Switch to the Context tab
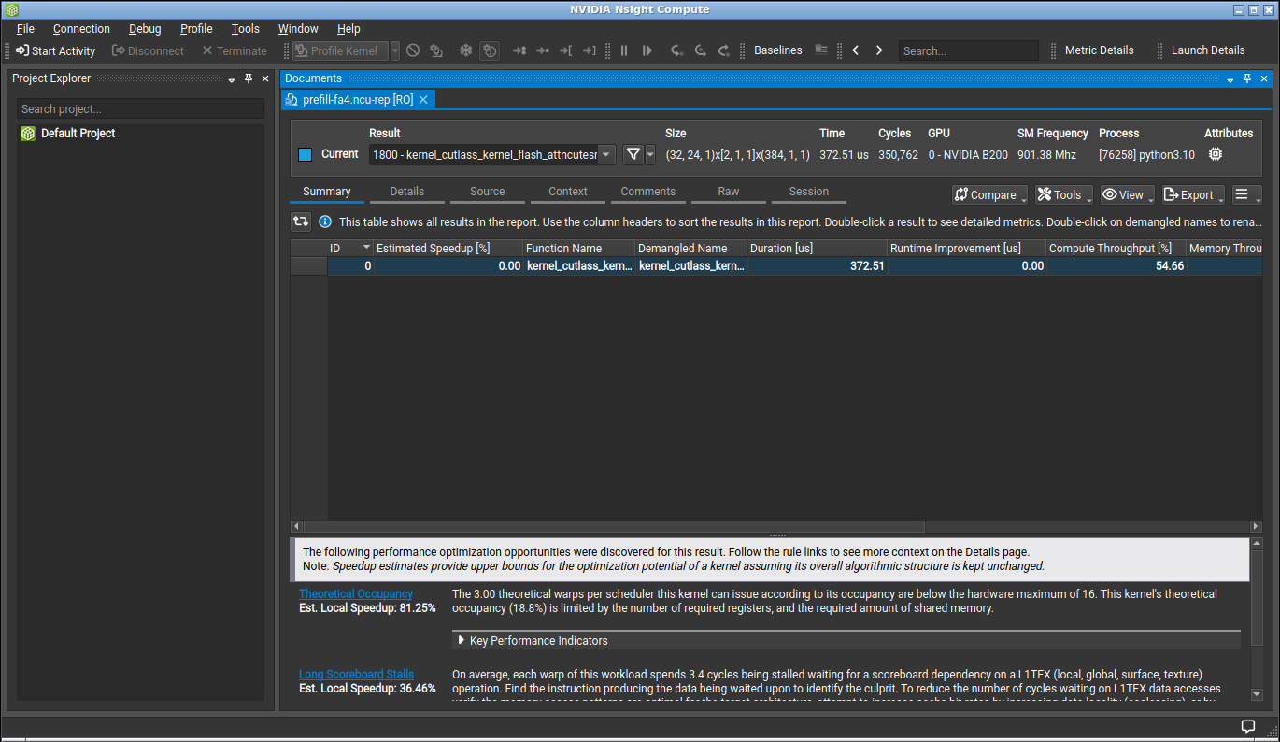Screen dimensions: 1280x742 coord(568,192)
